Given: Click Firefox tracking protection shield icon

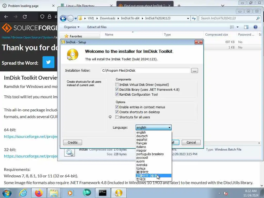Looking at the screenshot, I should pos(42,16).
